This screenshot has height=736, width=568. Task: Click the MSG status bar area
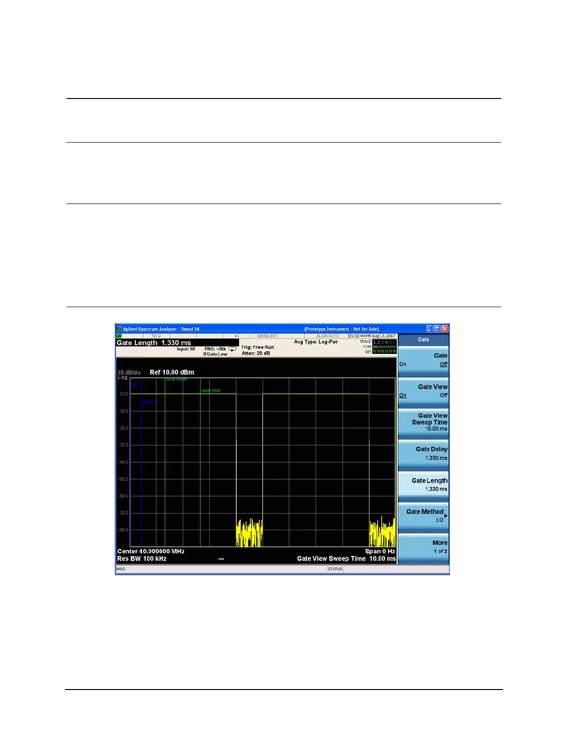[221, 569]
